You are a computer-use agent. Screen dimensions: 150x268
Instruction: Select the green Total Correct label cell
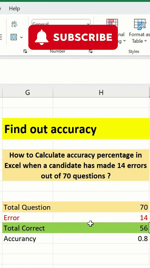click(x=27, y=228)
